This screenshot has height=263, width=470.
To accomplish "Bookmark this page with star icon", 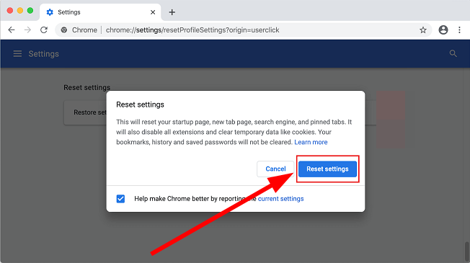I will [x=423, y=30].
